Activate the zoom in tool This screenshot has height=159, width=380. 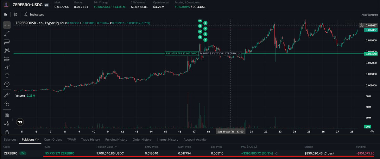click(x=7, y=104)
